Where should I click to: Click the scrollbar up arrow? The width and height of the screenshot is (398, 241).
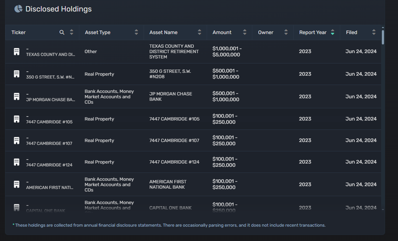coord(383,27)
